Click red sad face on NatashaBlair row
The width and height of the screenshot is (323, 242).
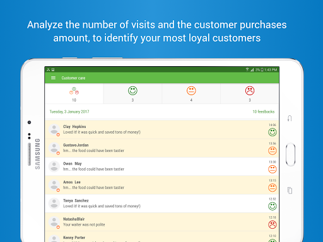tap(273, 225)
